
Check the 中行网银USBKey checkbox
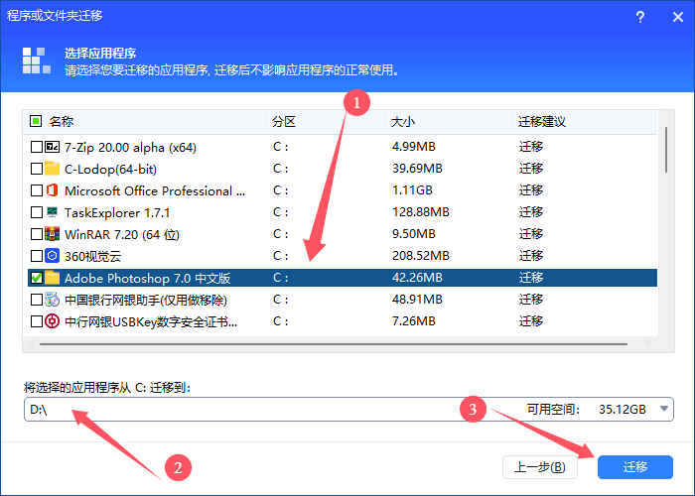pyautogui.click(x=37, y=321)
